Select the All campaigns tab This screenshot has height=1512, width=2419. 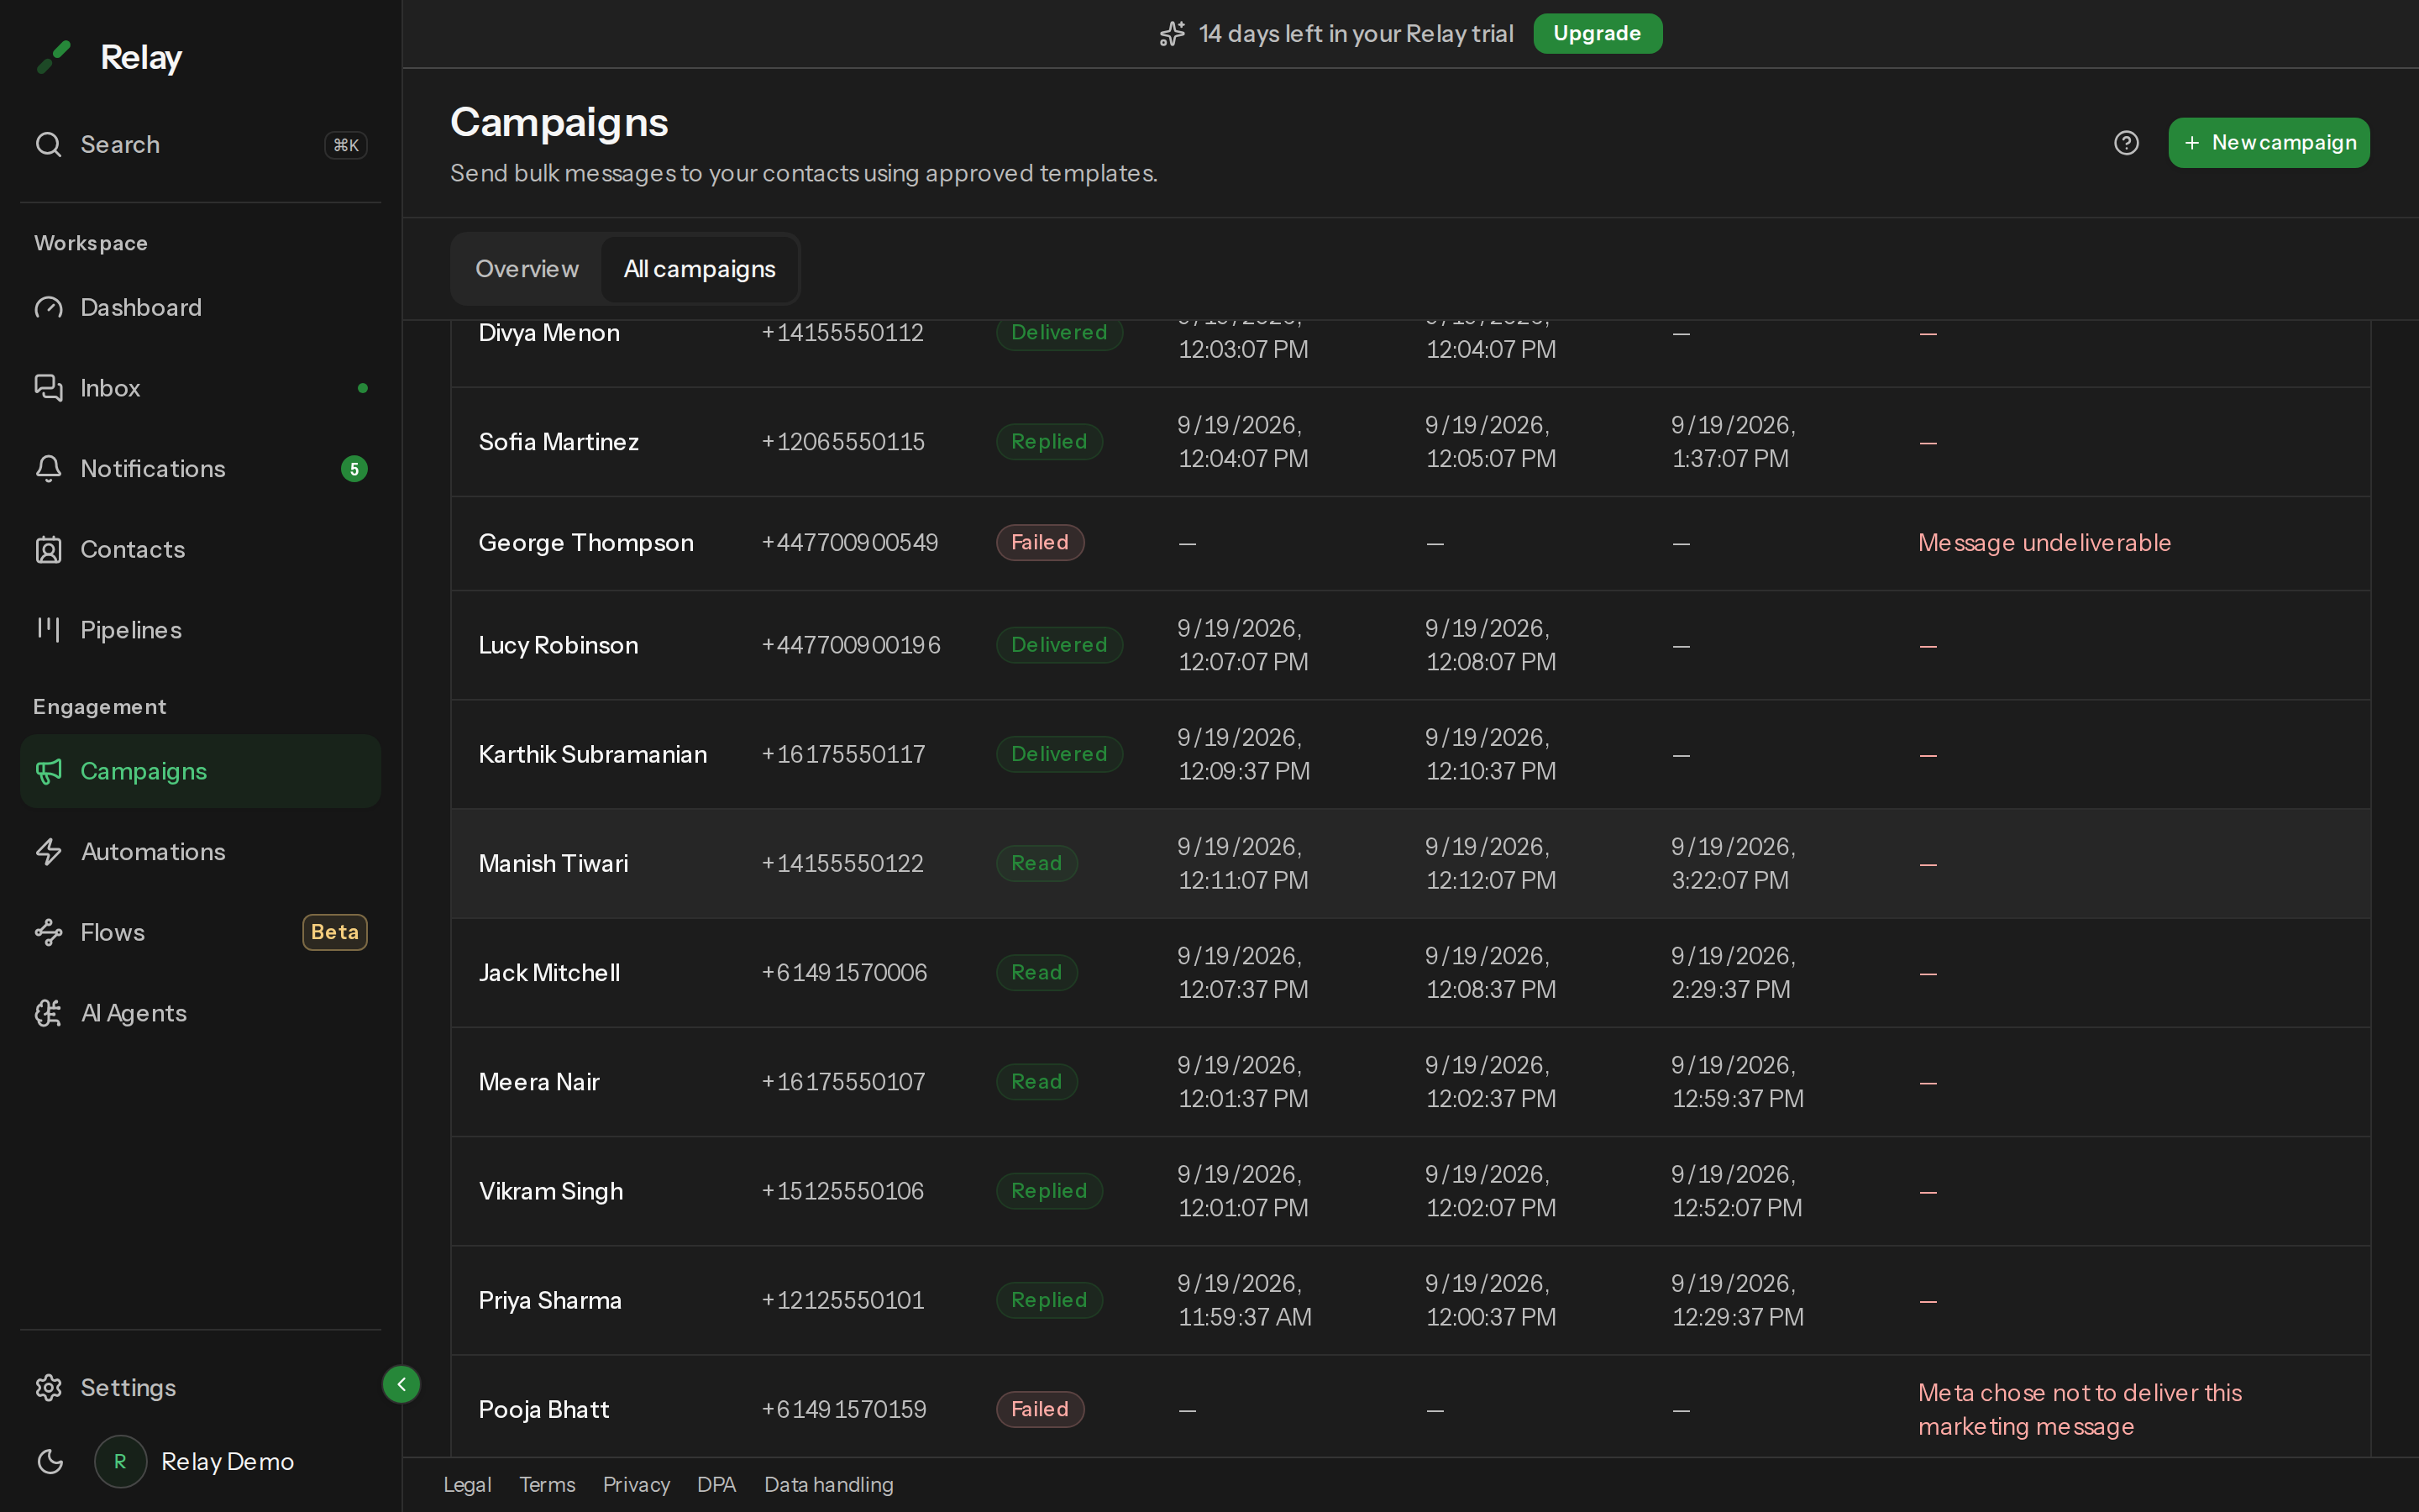700,269
